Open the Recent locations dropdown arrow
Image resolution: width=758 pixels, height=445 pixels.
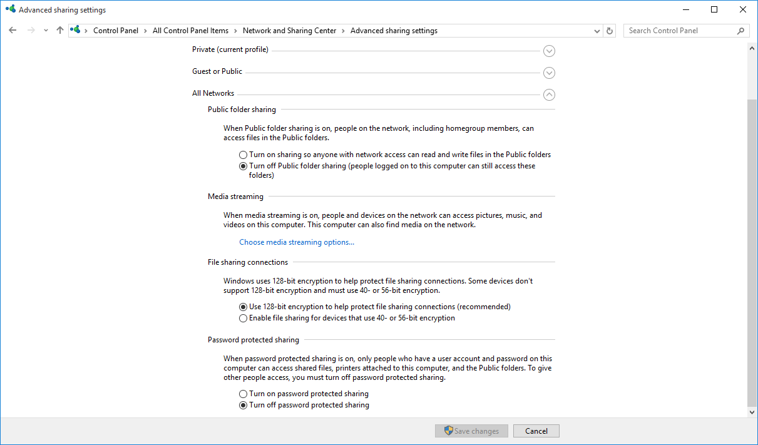pyautogui.click(x=46, y=31)
